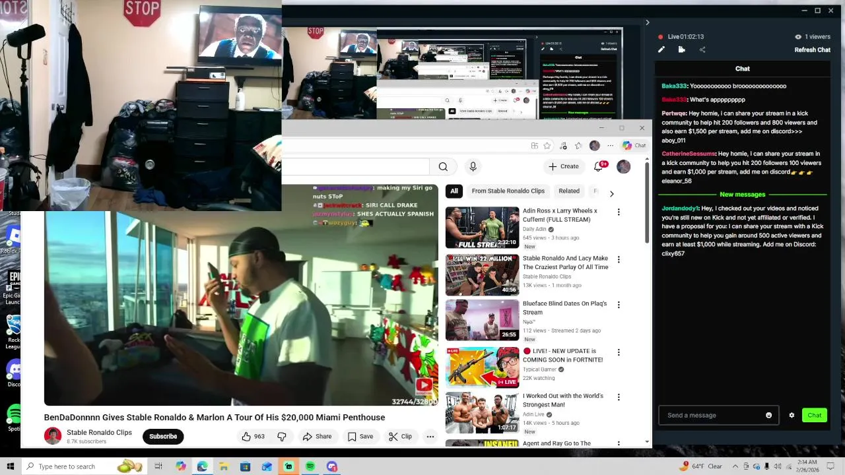Open YouTube notifications bell
Screen dimensions: 845x475
coord(599,166)
